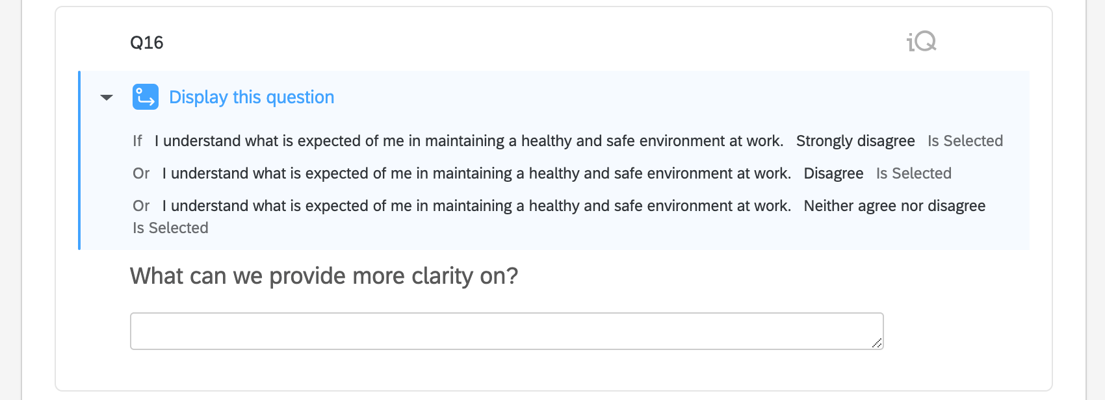Click 'Is Selected' on the Disagree condition
The width and height of the screenshot is (1105, 400).
tap(913, 173)
